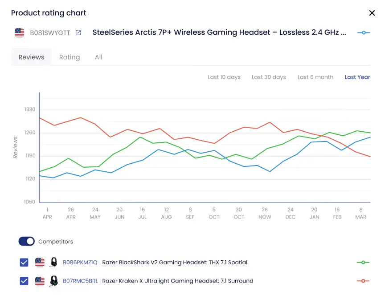The width and height of the screenshot is (385, 303).
Task: Uncheck the Razer Kraken X competitor checkbox
Action: click(24, 281)
